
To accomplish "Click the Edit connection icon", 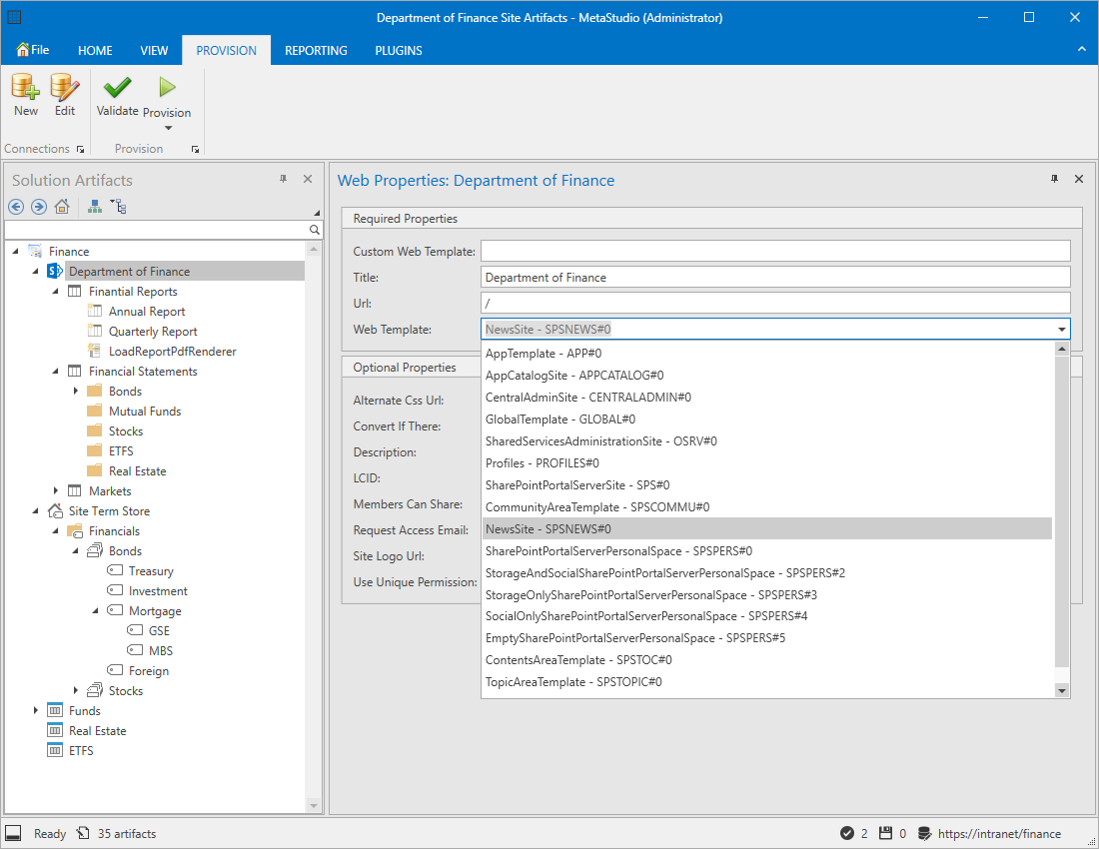I will tap(65, 88).
